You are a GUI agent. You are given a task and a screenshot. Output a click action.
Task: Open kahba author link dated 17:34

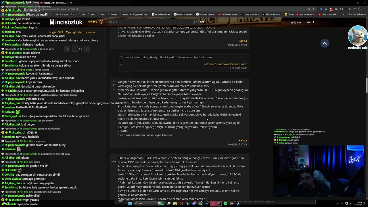coord(243,140)
